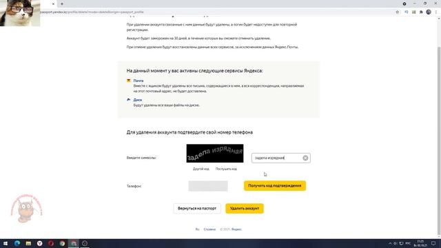
Task: Click the yellow 'Удалить аккаунт' button
Action: tap(245, 208)
